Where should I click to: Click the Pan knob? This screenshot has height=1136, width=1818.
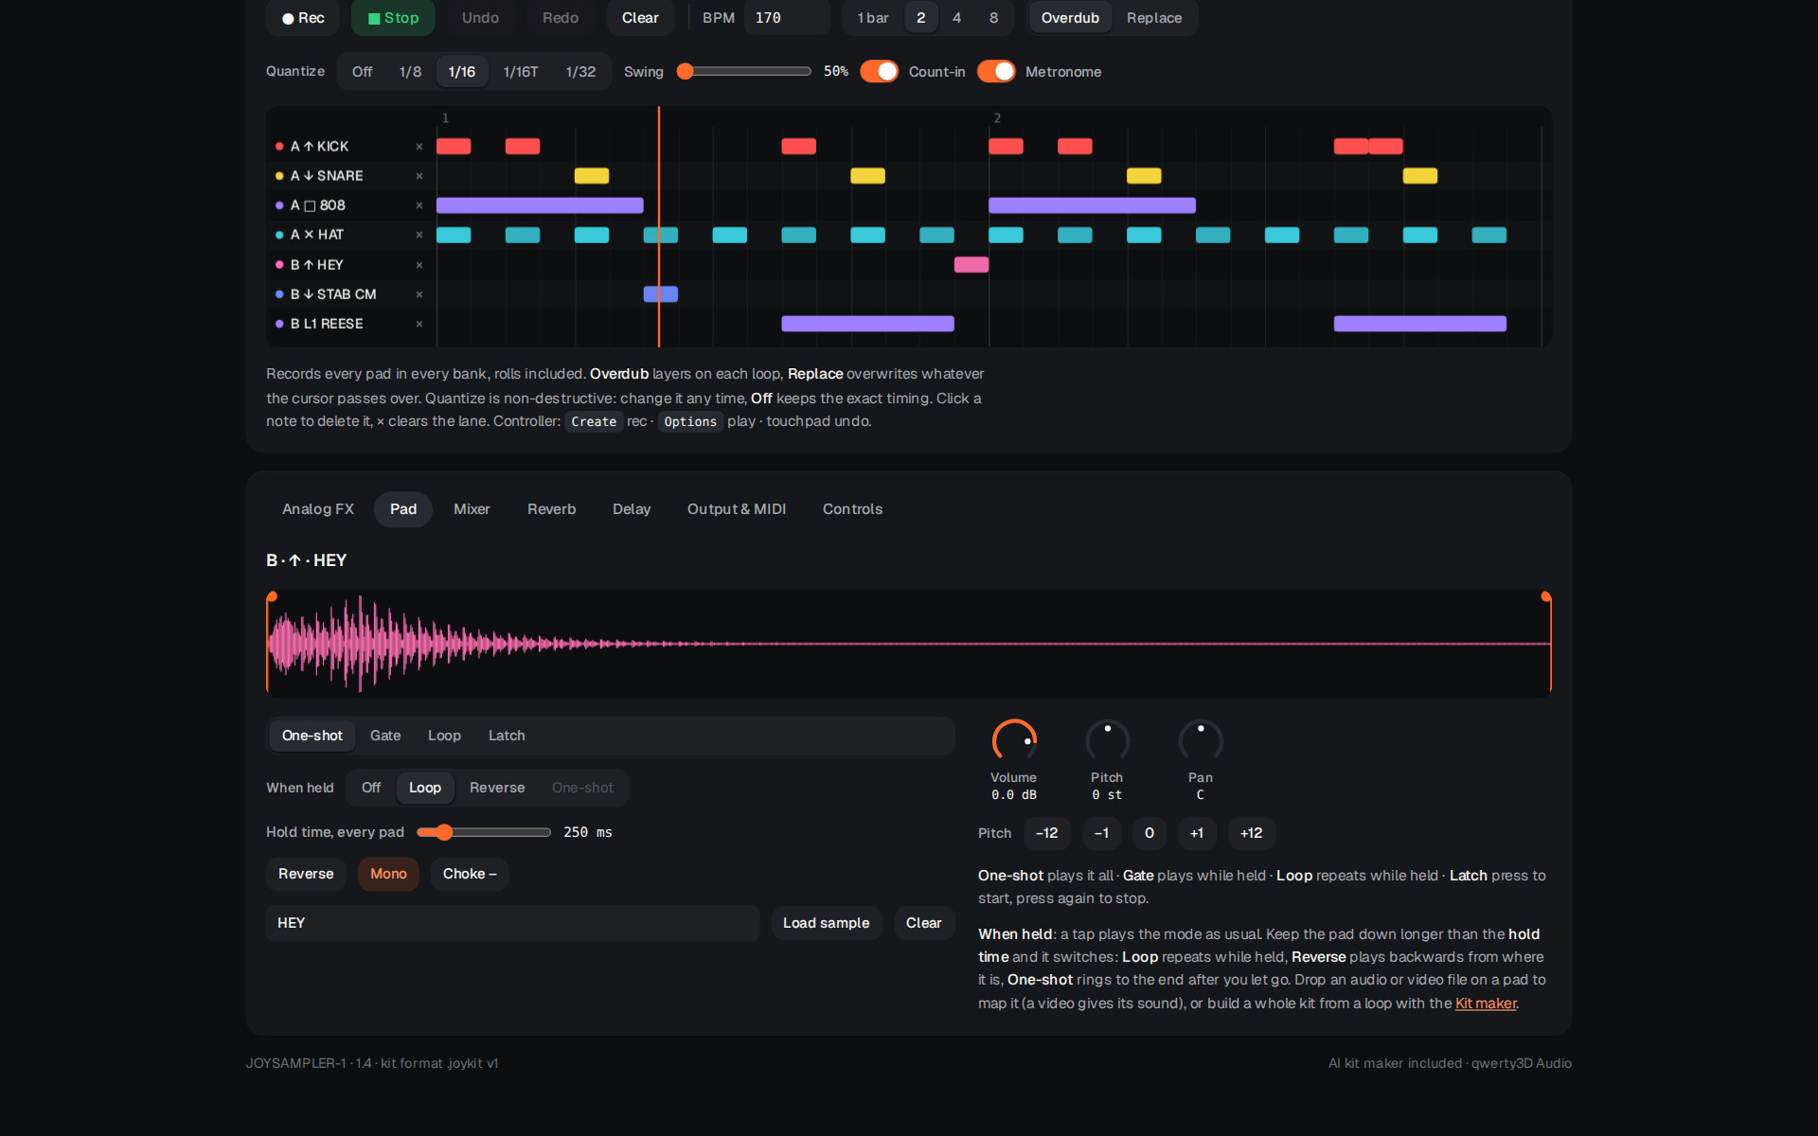[1200, 740]
